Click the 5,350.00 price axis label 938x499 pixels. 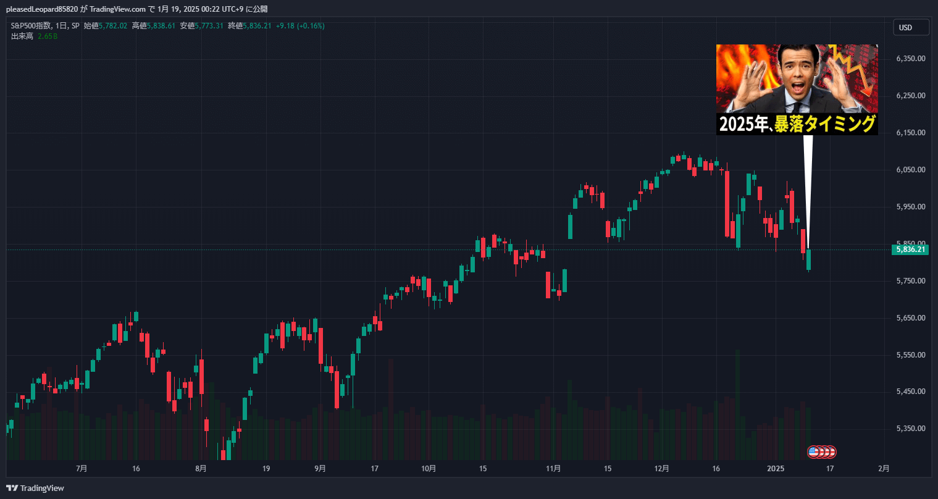(910, 429)
